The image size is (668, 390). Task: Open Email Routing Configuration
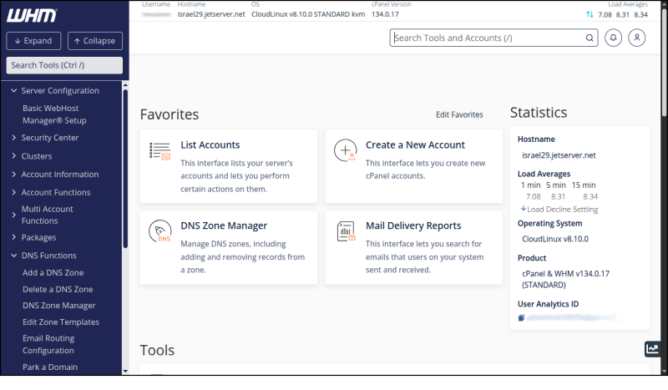coord(48,344)
